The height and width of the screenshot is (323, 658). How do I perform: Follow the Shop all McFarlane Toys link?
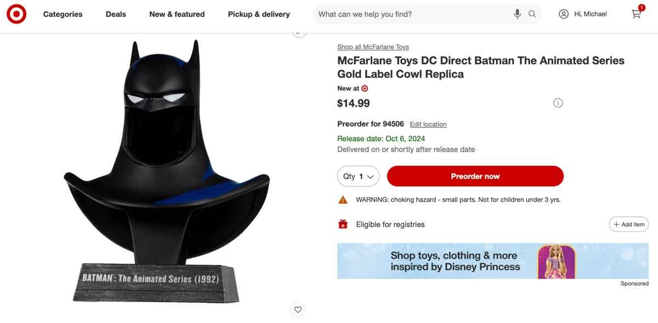(x=373, y=47)
